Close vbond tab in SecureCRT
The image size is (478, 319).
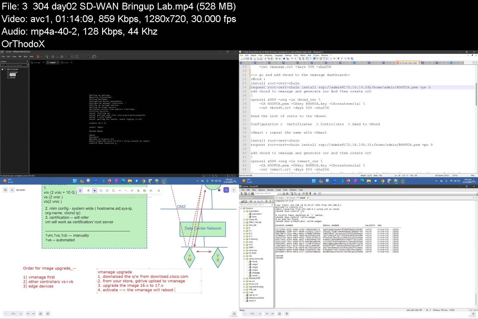[308, 198]
